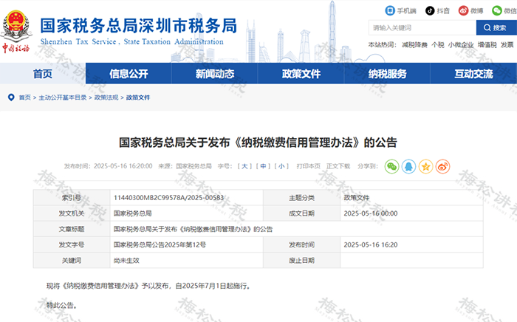Click breadcrumb 政策法规
This screenshot has width=517, height=322.
[x=106, y=97]
